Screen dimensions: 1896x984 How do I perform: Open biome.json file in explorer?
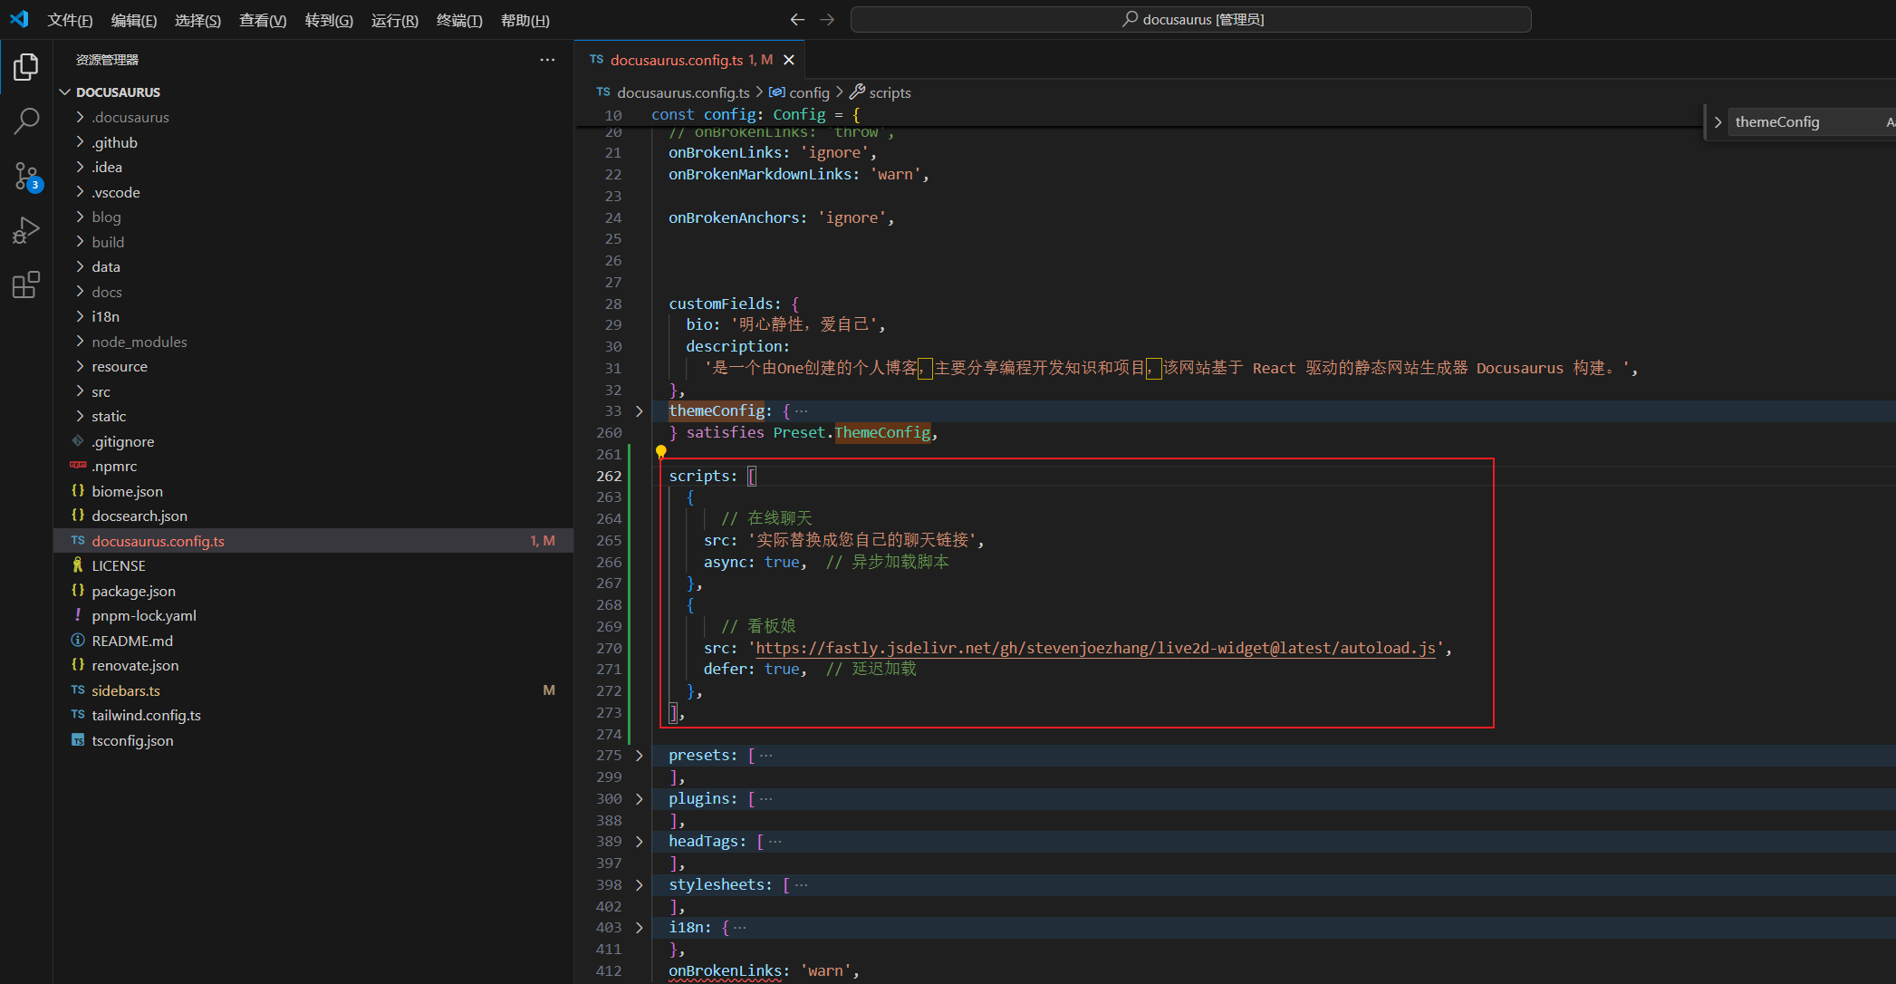[313, 491]
